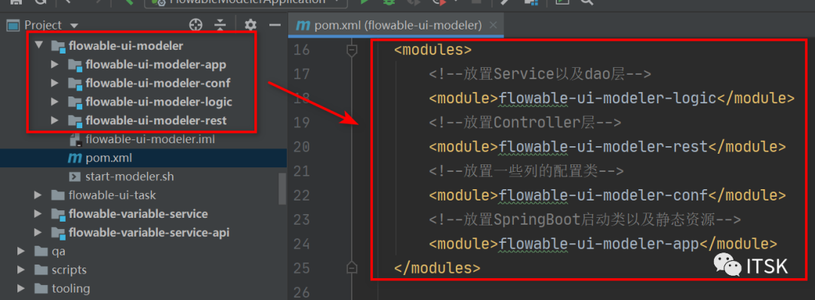Select flowable-ui-modeler-rest in tree

pos(156,121)
